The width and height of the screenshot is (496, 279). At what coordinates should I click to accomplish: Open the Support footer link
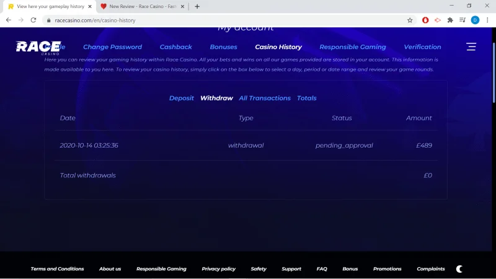point(291,269)
